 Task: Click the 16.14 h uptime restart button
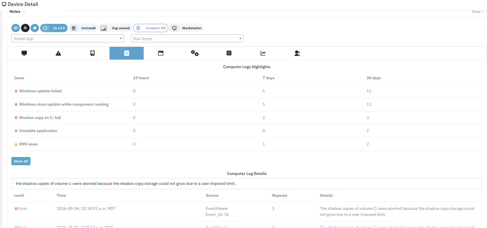tap(54, 28)
